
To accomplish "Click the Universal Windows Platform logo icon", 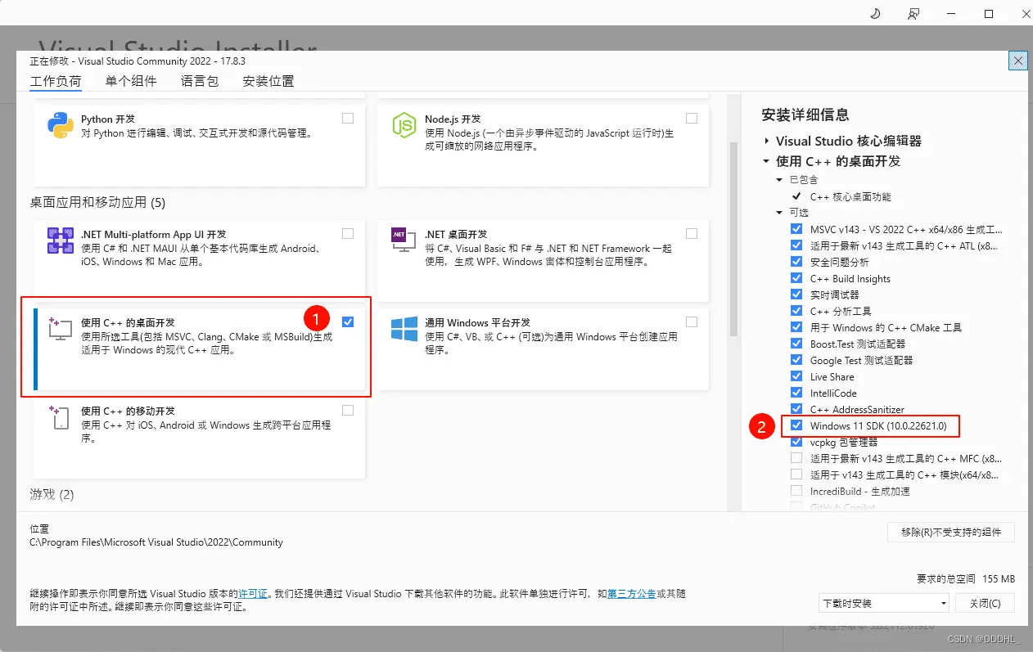I will pyautogui.click(x=404, y=329).
